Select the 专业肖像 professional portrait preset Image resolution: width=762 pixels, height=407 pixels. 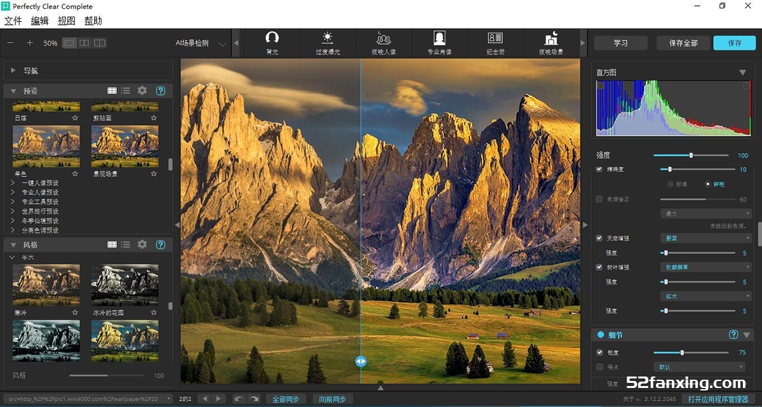point(439,43)
